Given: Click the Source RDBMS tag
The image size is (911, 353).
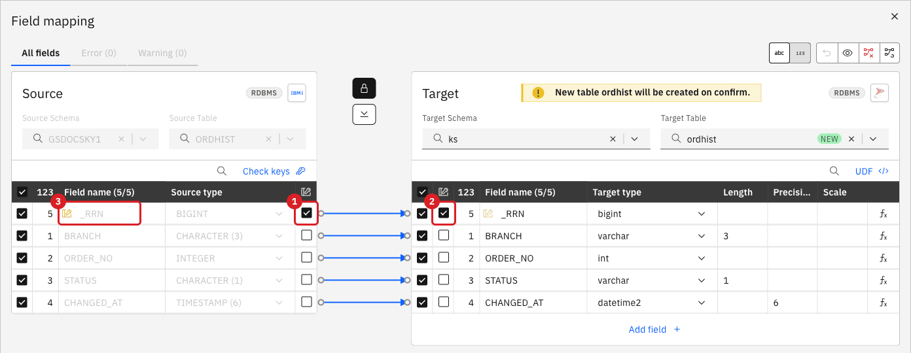Looking at the screenshot, I should (264, 93).
